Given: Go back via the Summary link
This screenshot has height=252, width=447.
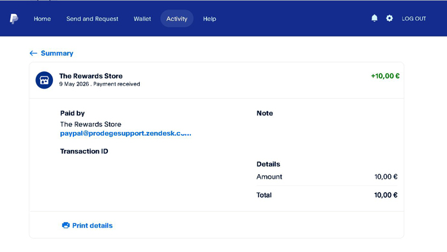Looking at the screenshot, I should [x=57, y=53].
